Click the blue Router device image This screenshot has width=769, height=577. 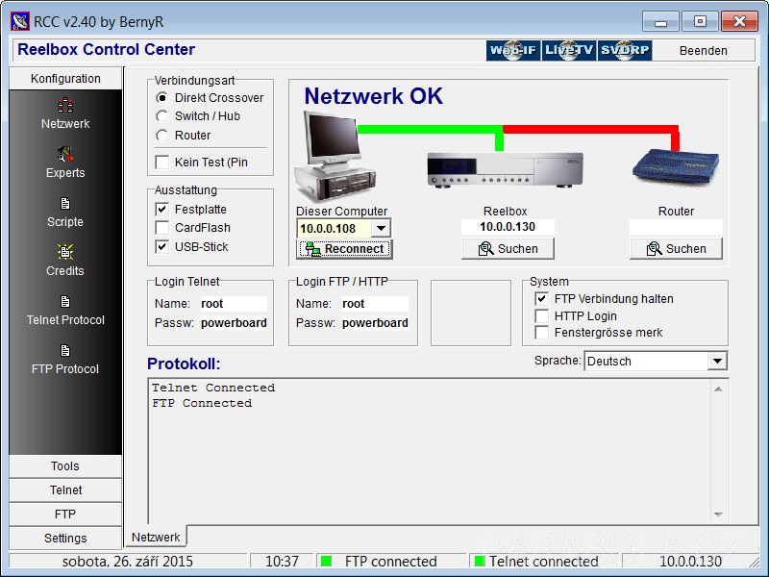pos(676,166)
